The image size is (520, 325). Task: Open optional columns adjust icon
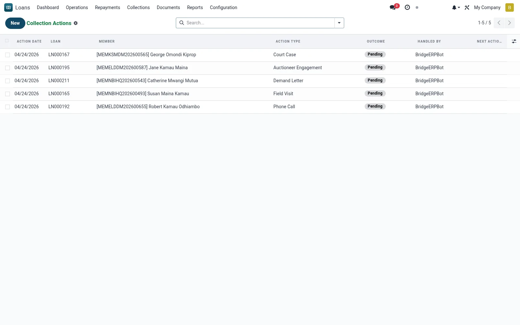[x=514, y=41]
